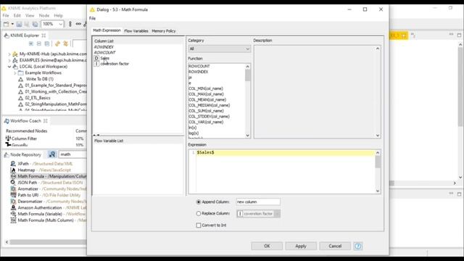The image size is (464, 261).
Task: Click the 02_ETL_Basics workflow icon
Action: (21, 98)
